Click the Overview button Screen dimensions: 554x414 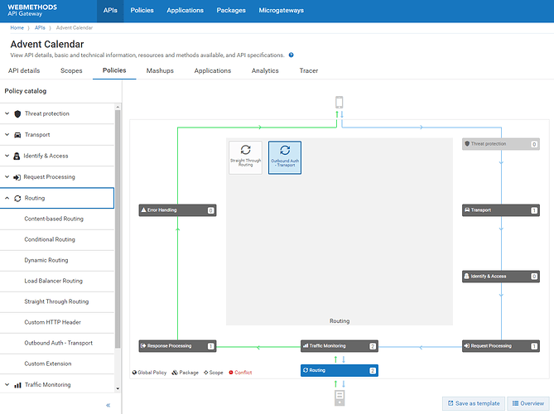[528, 403]
